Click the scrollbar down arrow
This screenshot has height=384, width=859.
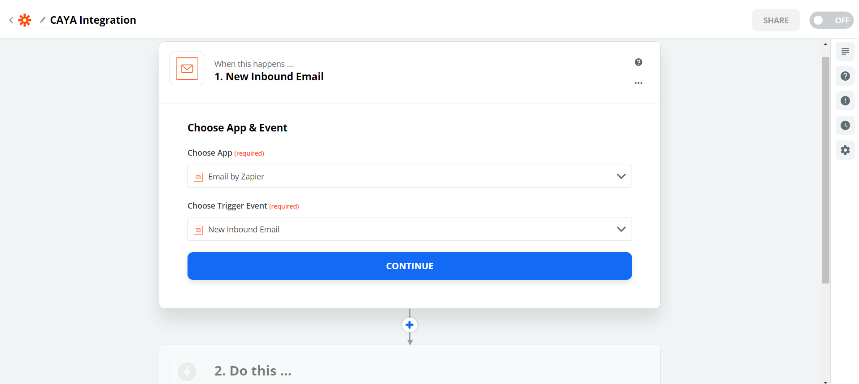(825, 382)
